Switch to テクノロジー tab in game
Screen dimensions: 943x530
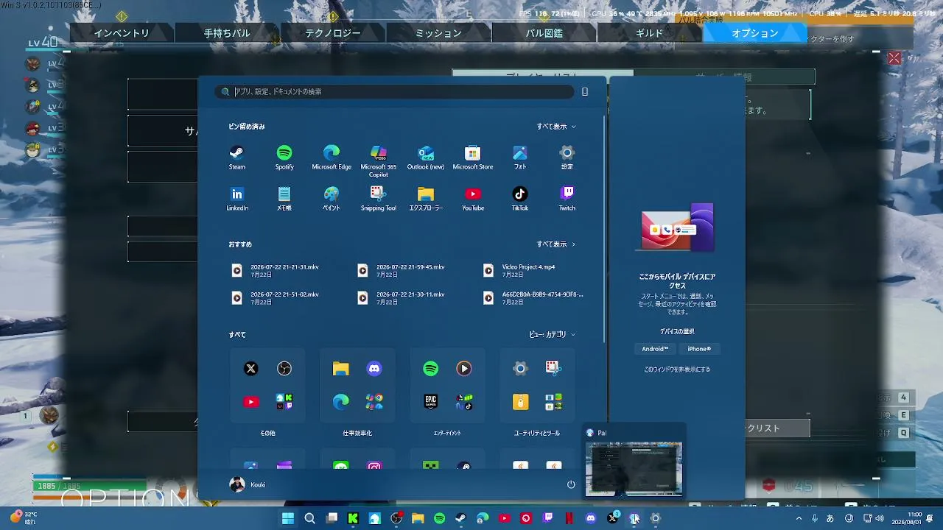(333, 33)
